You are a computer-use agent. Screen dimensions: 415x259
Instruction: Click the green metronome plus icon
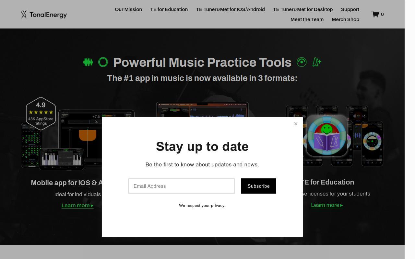[x=317, y=62]
